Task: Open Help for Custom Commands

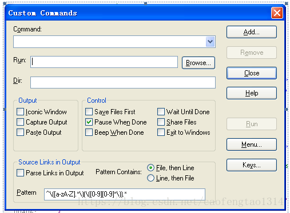Action: (x=252, y=93)
